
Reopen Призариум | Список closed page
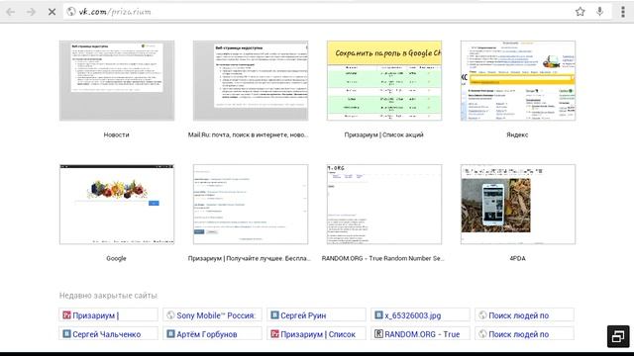pyautogui.click(x=316, y=334)
